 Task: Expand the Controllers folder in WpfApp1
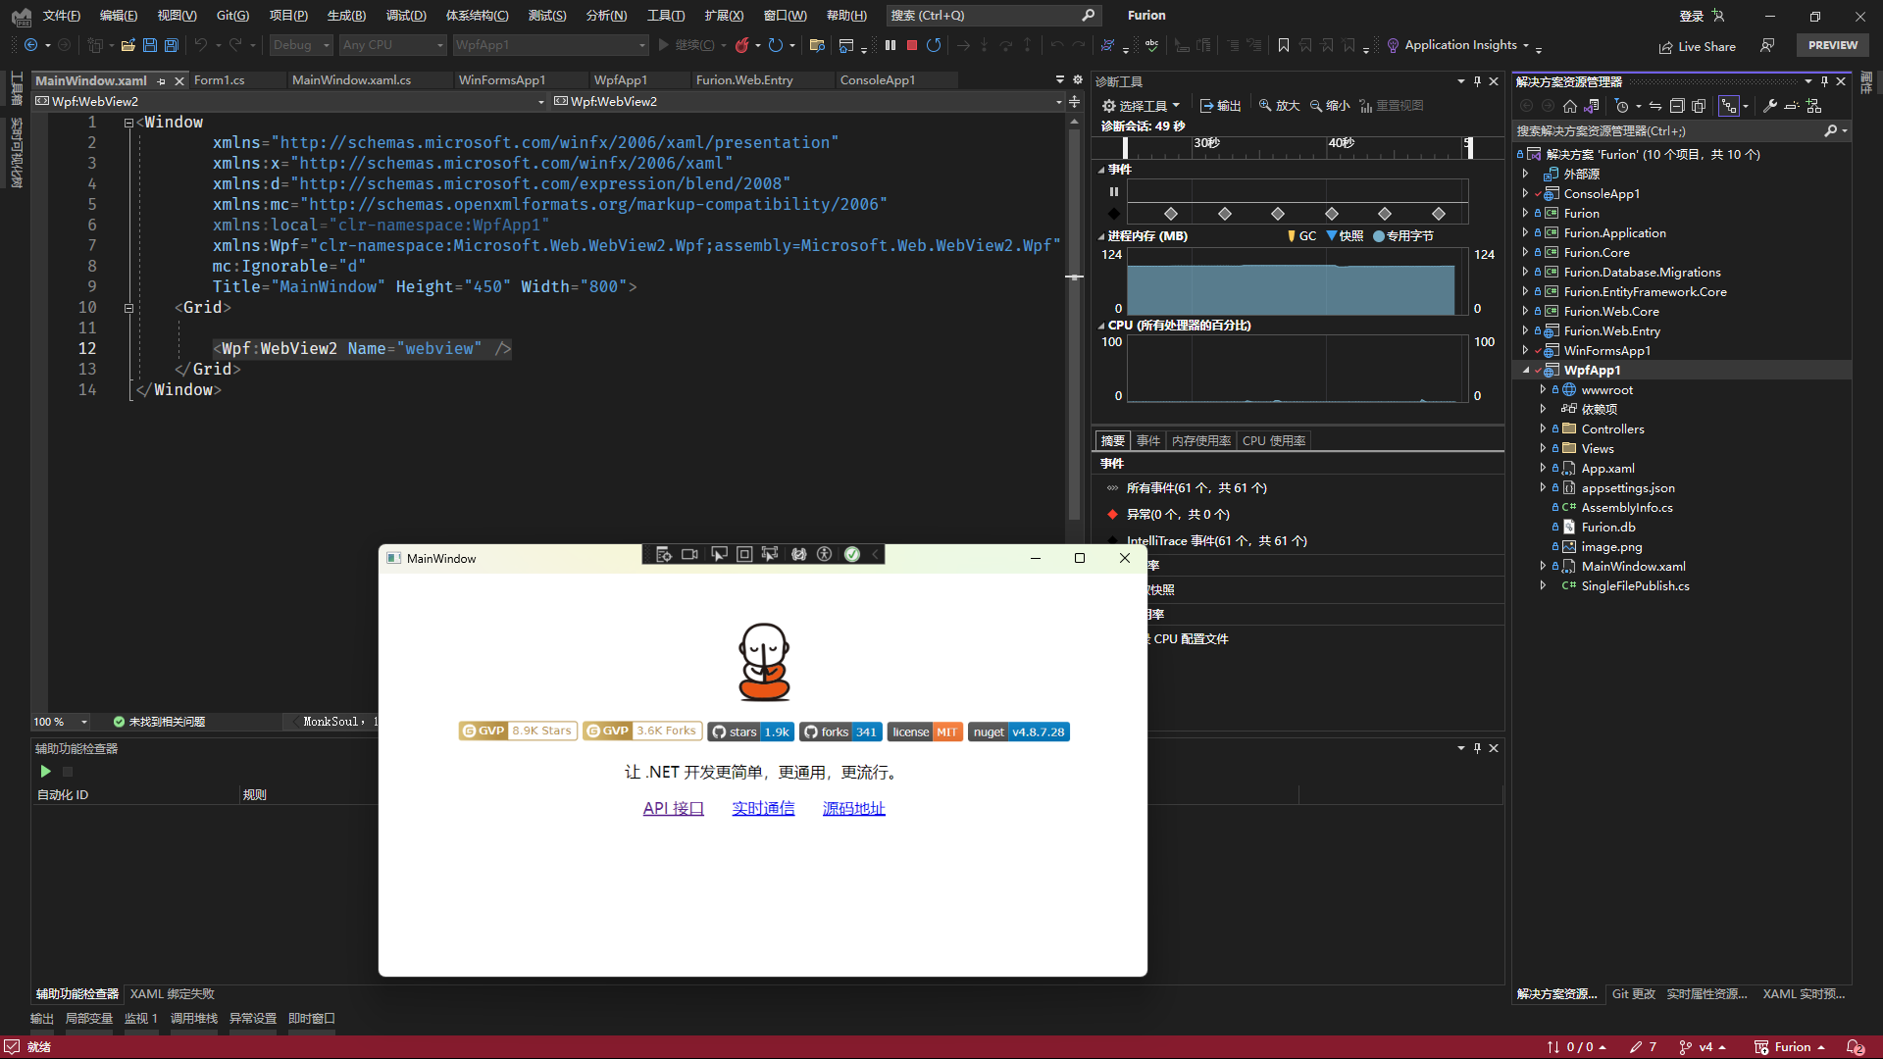click(1543, 429)
